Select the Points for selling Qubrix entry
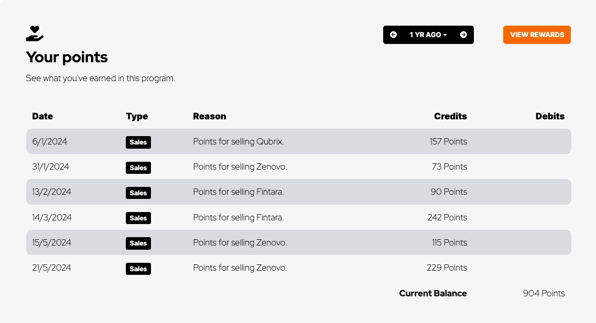Screen dimensions: 596x323 click(239, 141)
